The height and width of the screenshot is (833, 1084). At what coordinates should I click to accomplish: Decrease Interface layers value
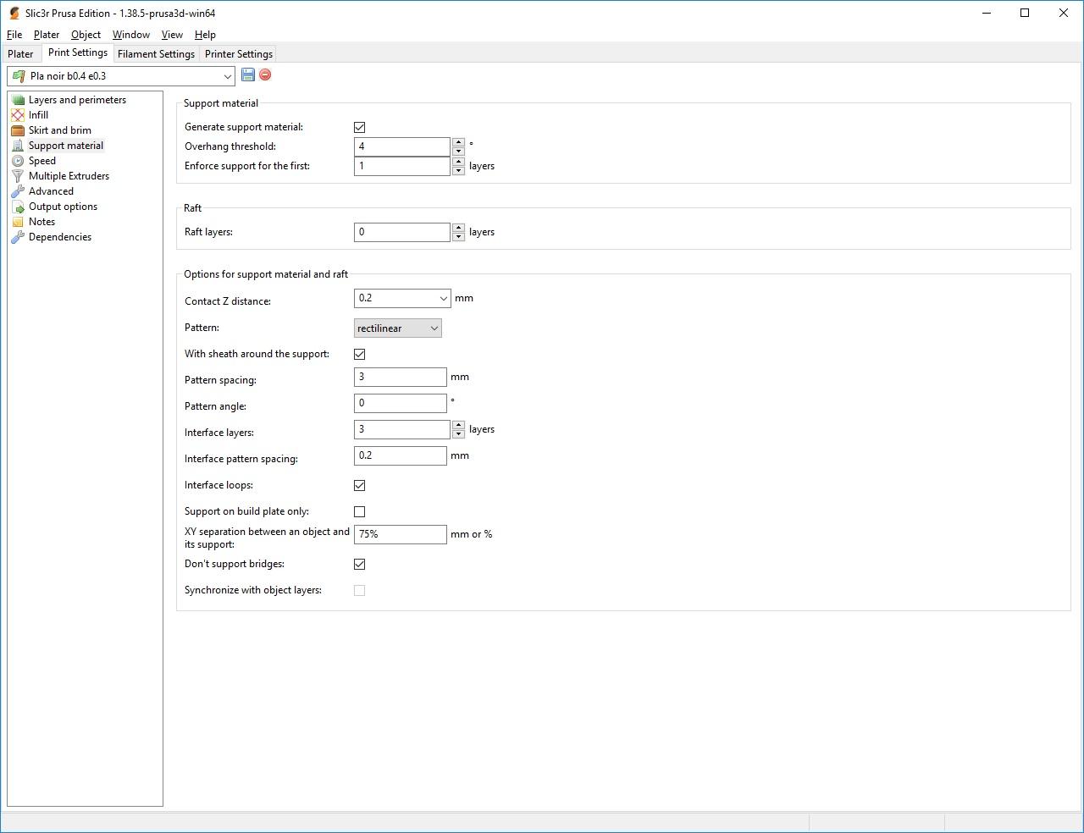(458, 434)
